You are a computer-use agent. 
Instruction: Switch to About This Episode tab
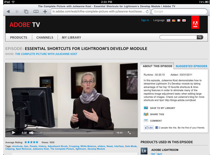tap(157, 66)
